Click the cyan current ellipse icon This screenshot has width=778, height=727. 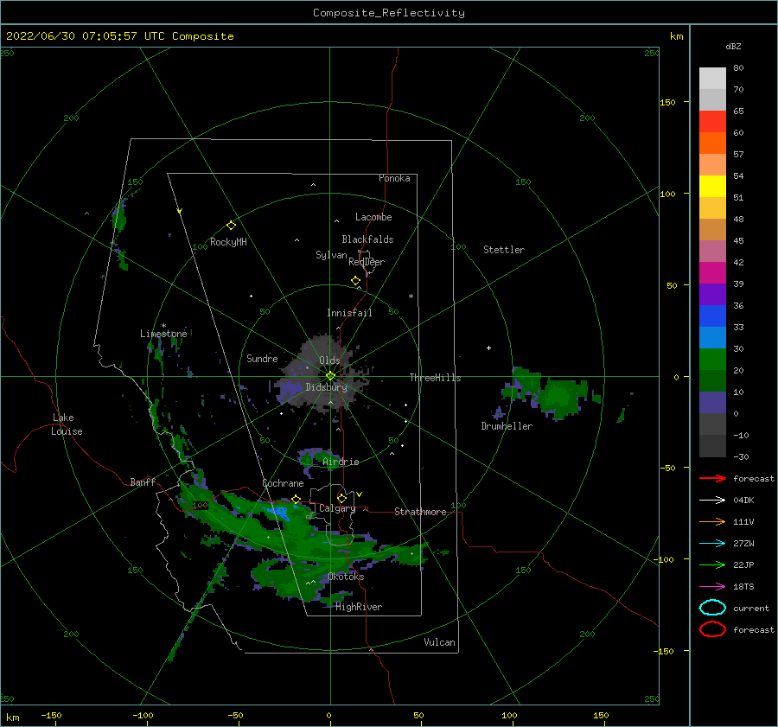tap(712, 608)
